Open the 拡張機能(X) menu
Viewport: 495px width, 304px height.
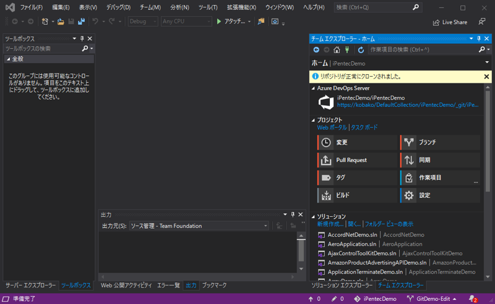click(241, 7)
